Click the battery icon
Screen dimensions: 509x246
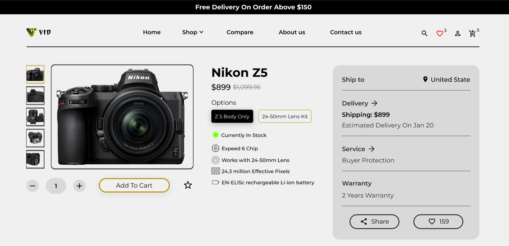point(216,182)
